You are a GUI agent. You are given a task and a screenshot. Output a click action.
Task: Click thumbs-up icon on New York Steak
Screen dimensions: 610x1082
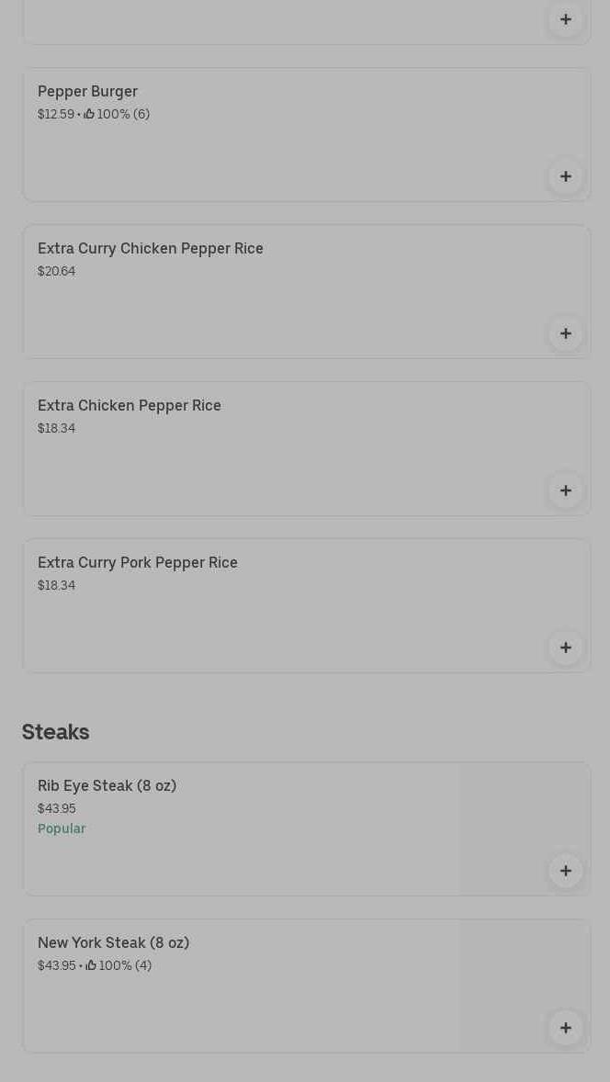click(x=91, y=966)
